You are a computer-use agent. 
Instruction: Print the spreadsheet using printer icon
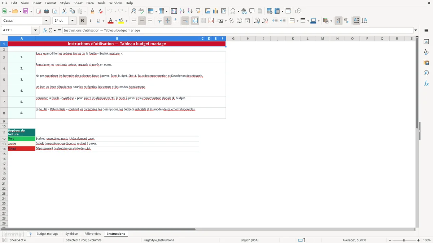(x=47, y=11)
